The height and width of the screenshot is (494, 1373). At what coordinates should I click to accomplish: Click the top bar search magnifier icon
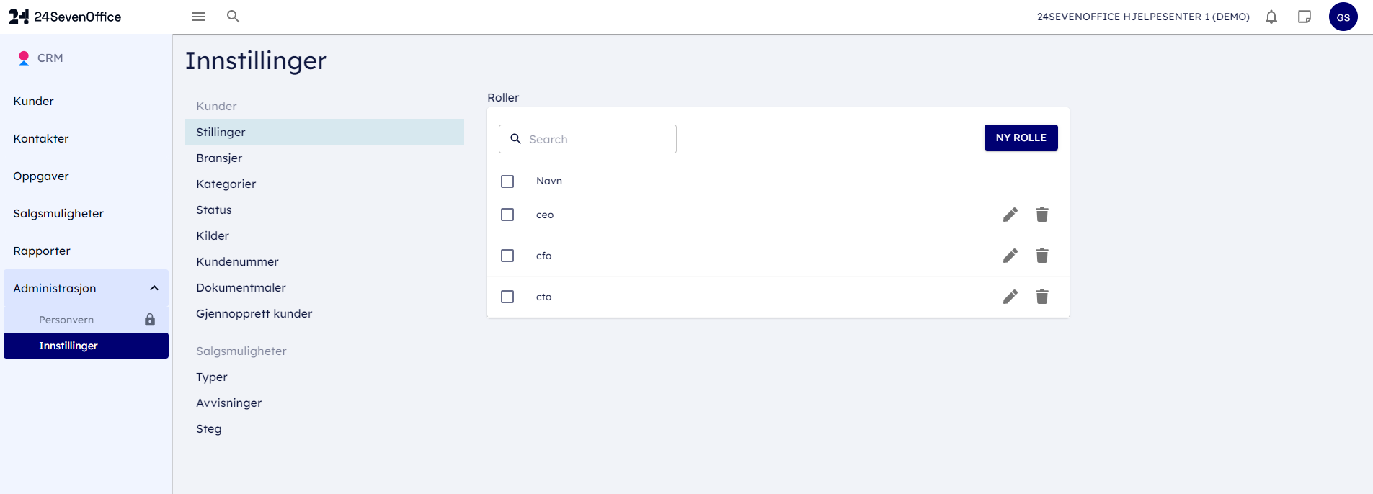coord(233,16)
